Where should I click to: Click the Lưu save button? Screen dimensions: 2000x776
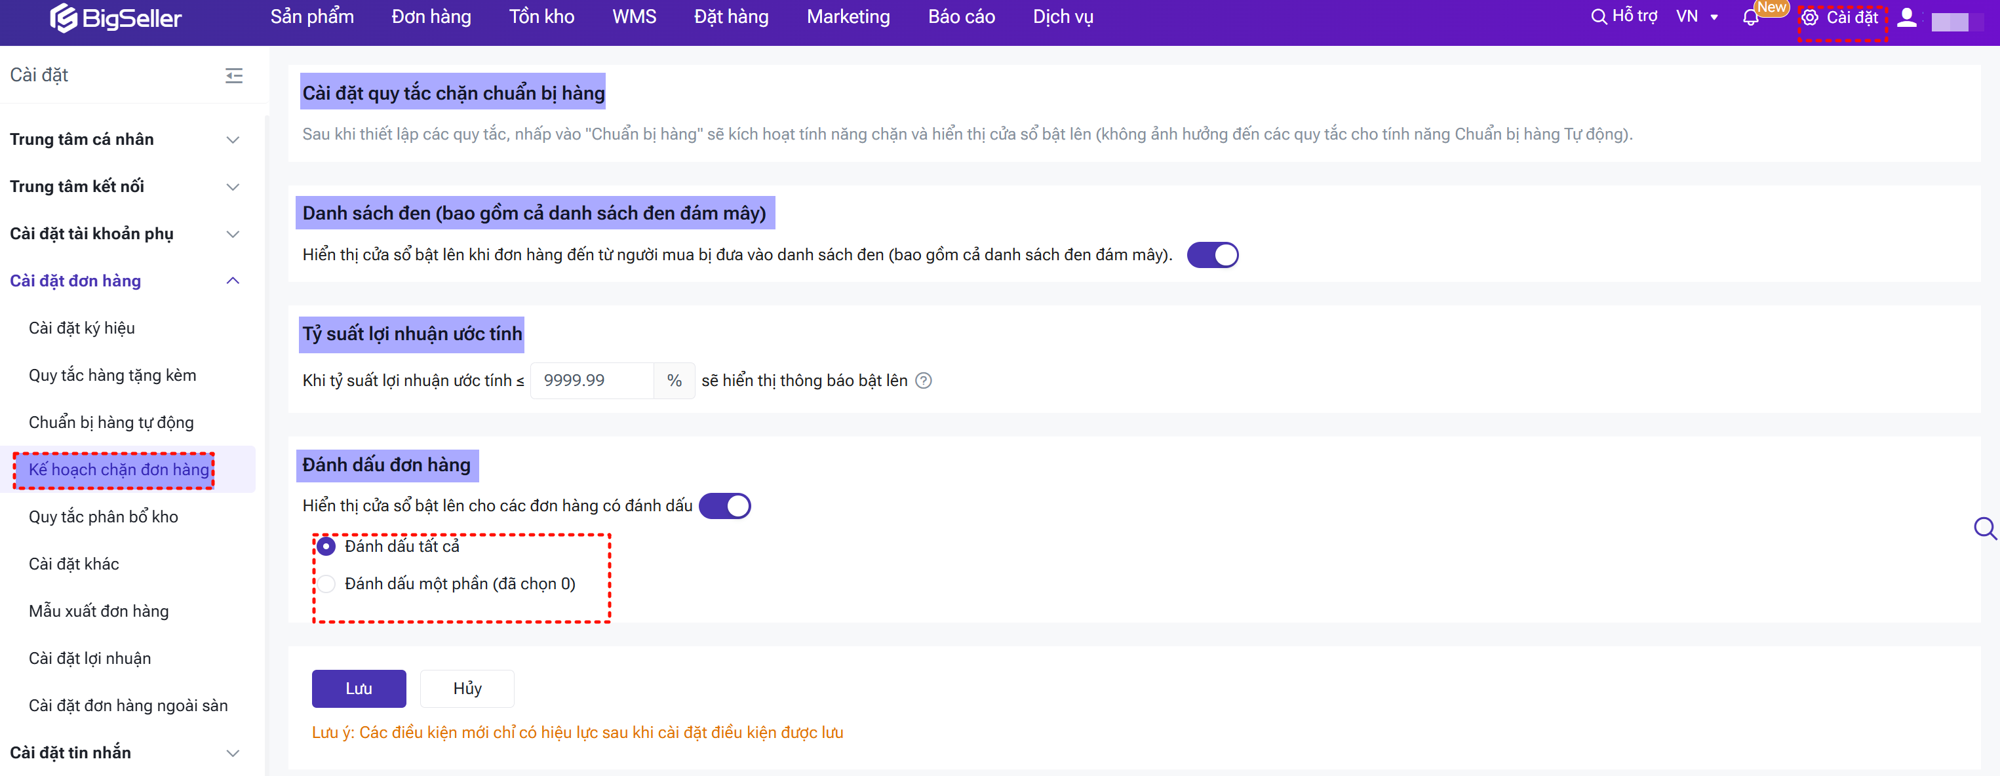(x=359, y=688)
